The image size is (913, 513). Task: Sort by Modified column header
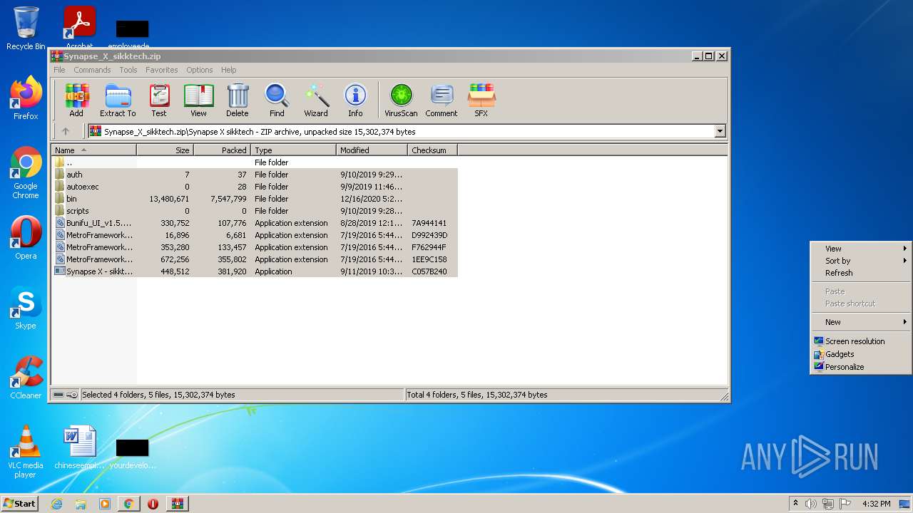tap(372, 150)
